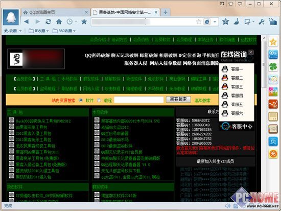Close the 黑客基地 tab

pyautogui.click(x=156, y=12)
